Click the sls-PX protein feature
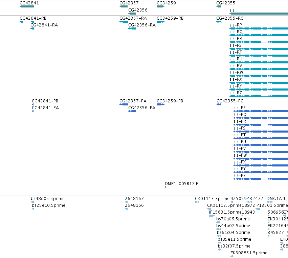The width and height of the screenshot is (288, 258). [x=261, y=165]
